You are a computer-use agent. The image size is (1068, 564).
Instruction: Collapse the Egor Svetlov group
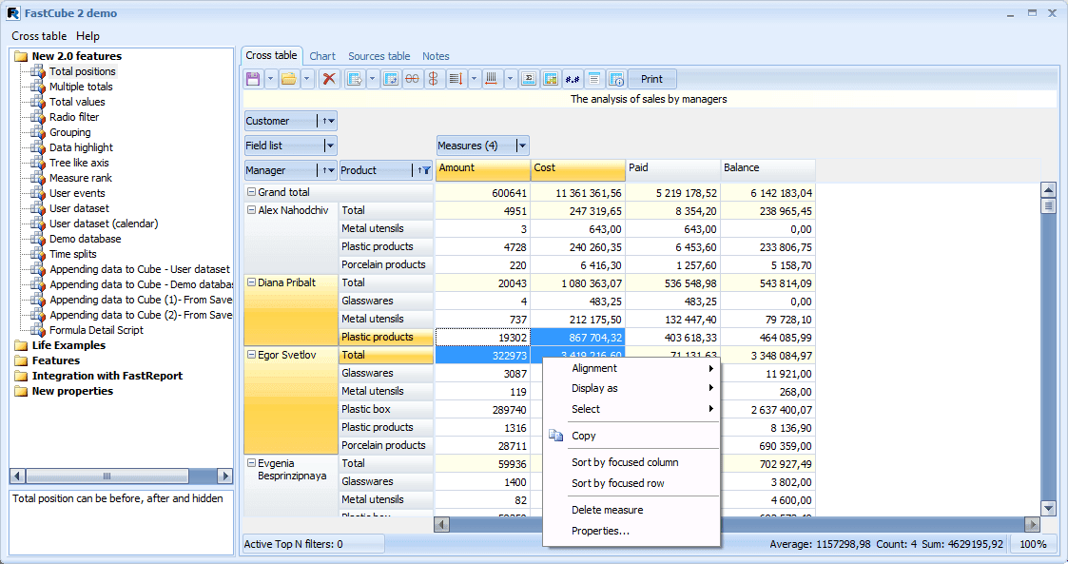click(251, 355)
